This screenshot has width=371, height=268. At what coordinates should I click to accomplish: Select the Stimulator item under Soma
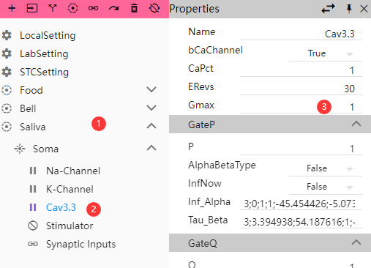point(70,226)
